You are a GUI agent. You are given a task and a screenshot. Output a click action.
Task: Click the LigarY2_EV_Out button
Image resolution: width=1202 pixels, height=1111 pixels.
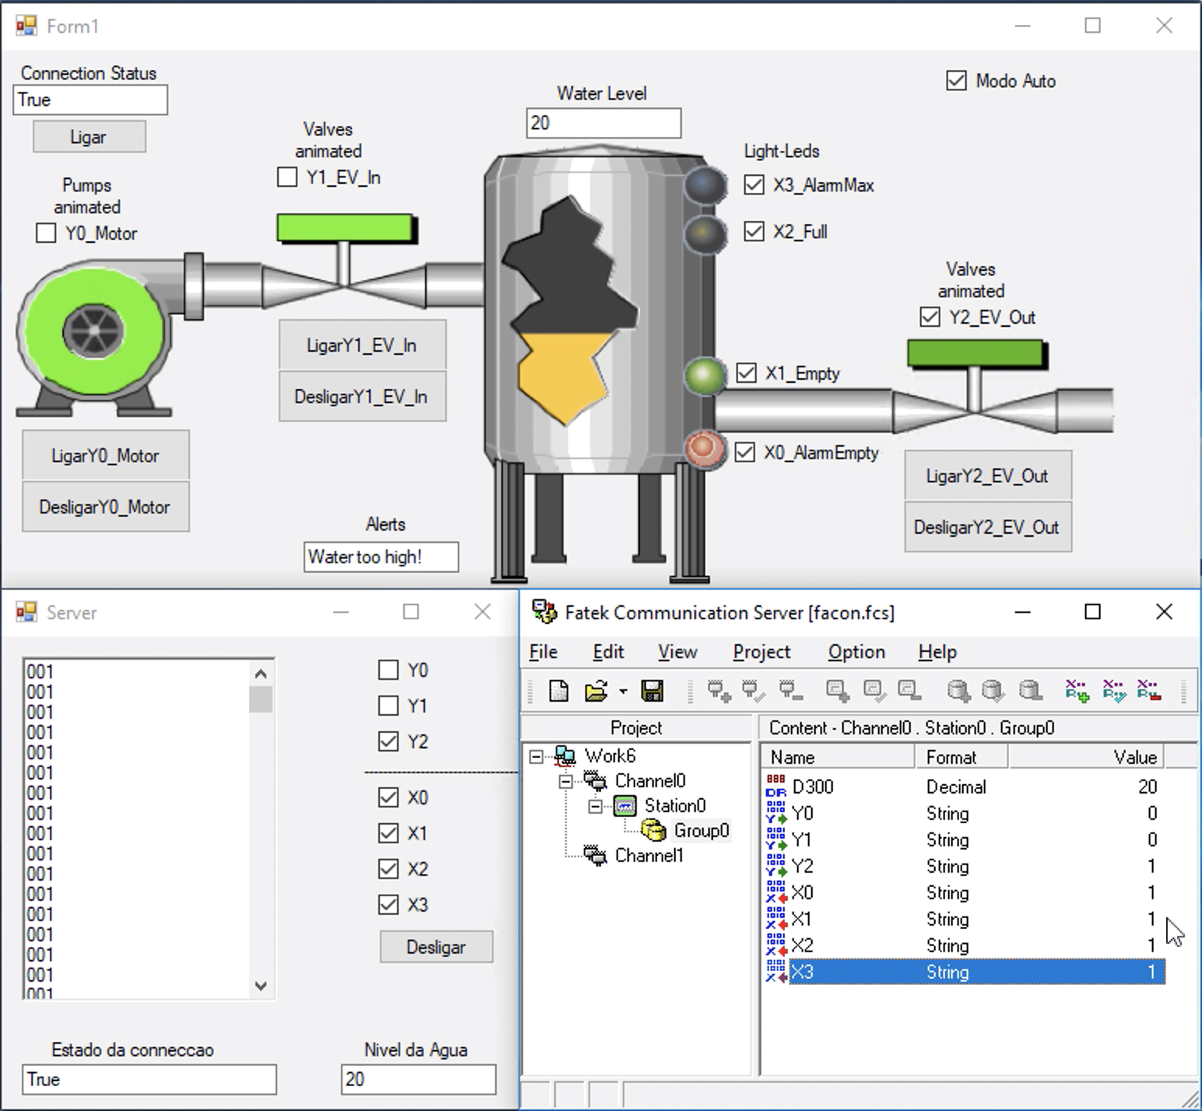tap(986, 475)
